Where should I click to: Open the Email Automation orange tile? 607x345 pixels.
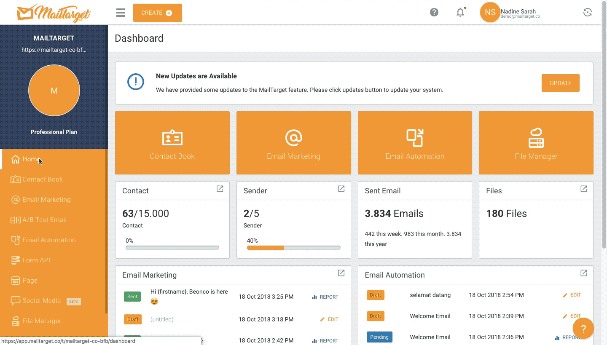click(415, 143)
